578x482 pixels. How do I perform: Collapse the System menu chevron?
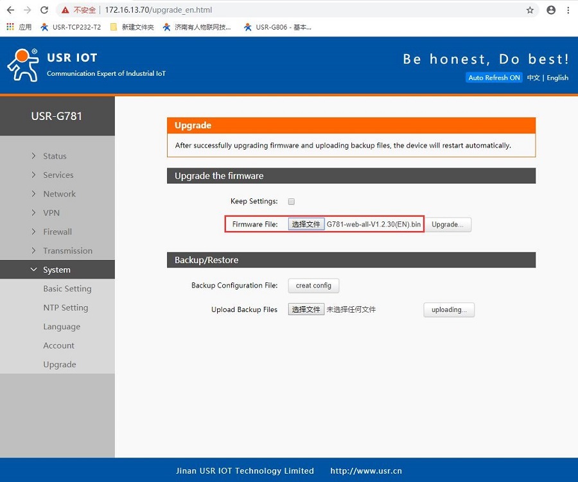[33, 270]
